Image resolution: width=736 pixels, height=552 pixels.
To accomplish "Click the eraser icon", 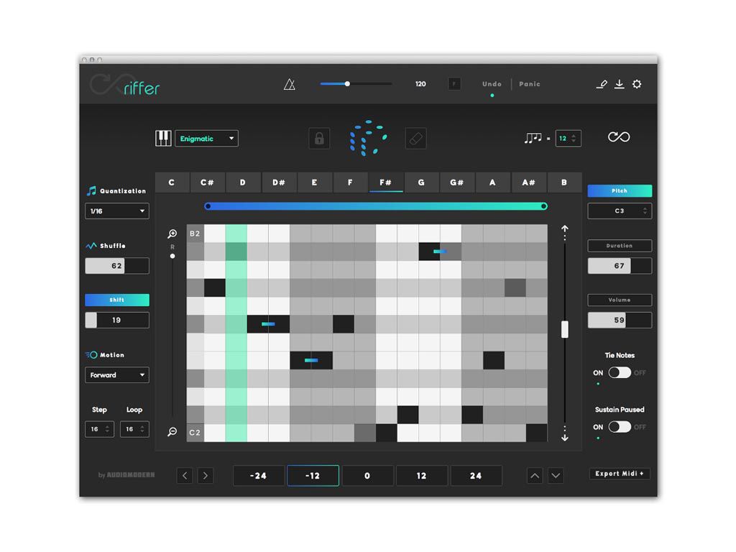I will (x=415, y=139).
